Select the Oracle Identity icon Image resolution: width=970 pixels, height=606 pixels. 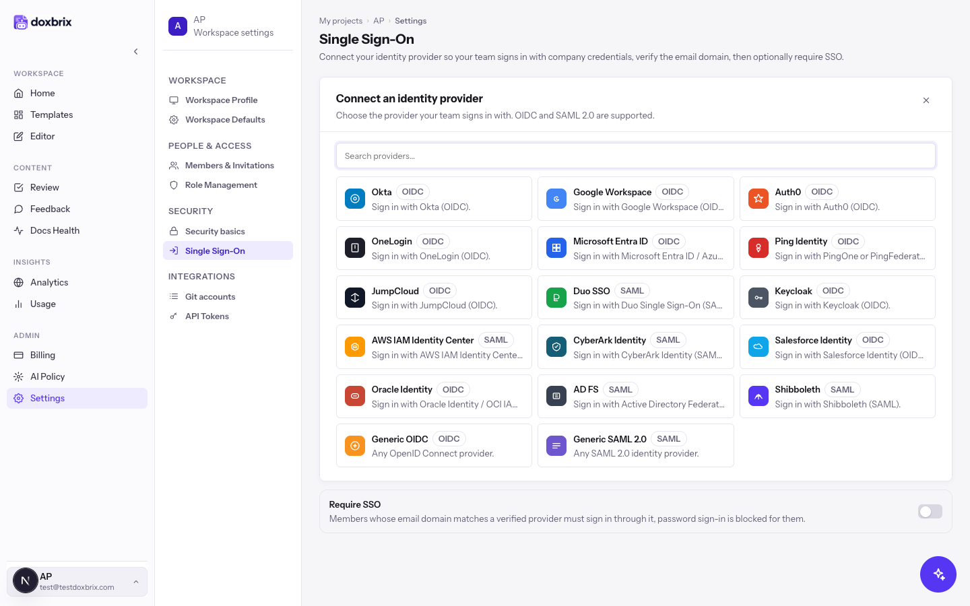pos(355,396)
